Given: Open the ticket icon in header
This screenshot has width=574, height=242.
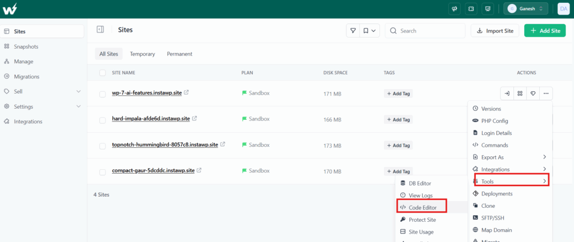Looking at the screenshot, I should coord(471,9).
